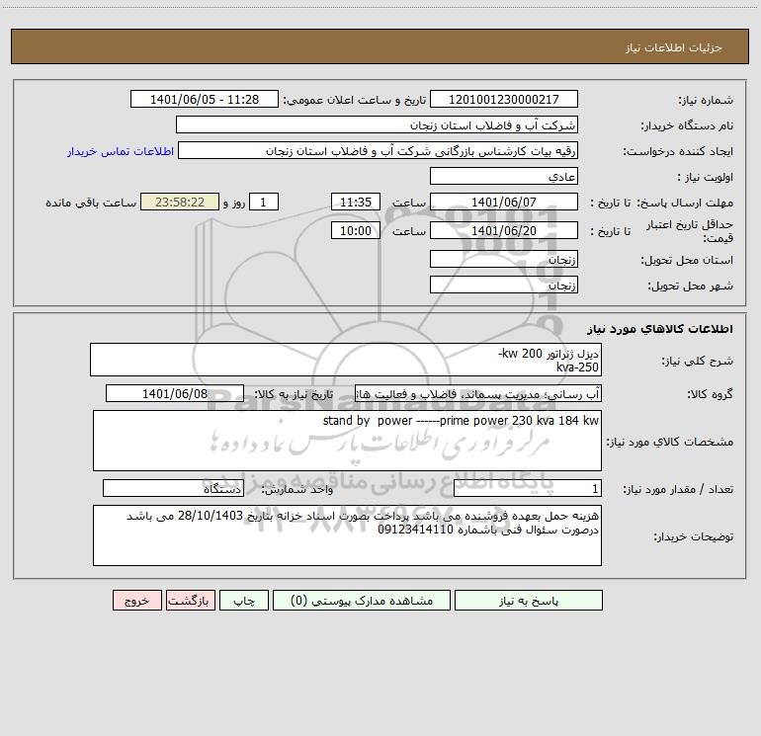Click section heading اطلاعات کالاهای مورد نیاز
This screenshot has height=736, width=761.
pos(660,329)
